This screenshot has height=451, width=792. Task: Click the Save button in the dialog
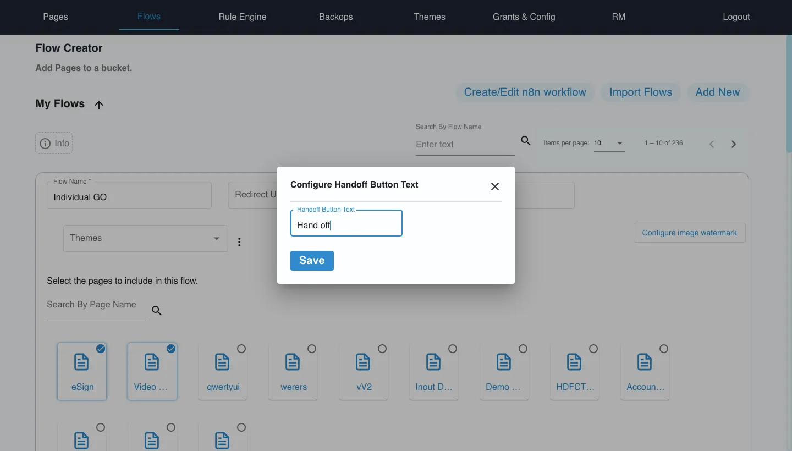pos(312,261)
